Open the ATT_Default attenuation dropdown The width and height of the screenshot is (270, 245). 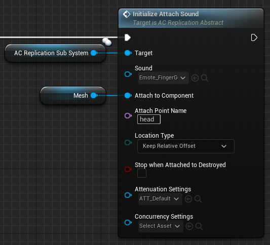point(160,199)
